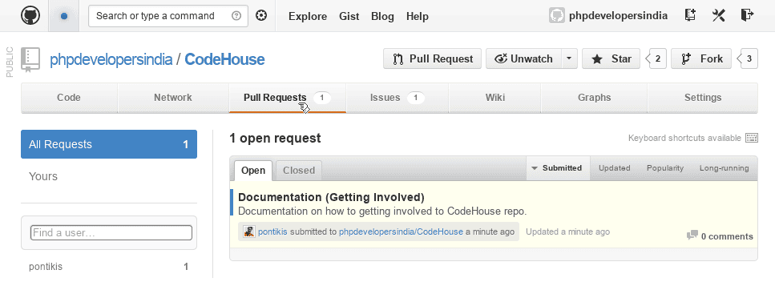
Task: Open the CodeHouse repository title link
Action: 224,60
